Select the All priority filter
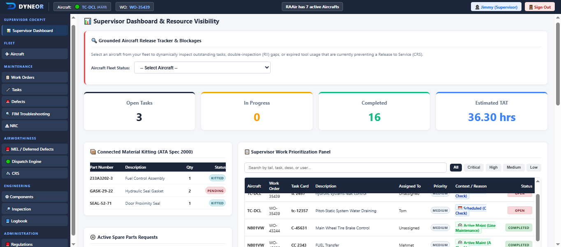Viewport: 561px width, 247px height. pos(456,167)
